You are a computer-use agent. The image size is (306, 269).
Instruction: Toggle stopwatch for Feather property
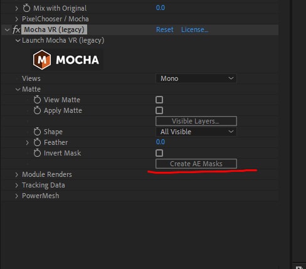[37, 142]
